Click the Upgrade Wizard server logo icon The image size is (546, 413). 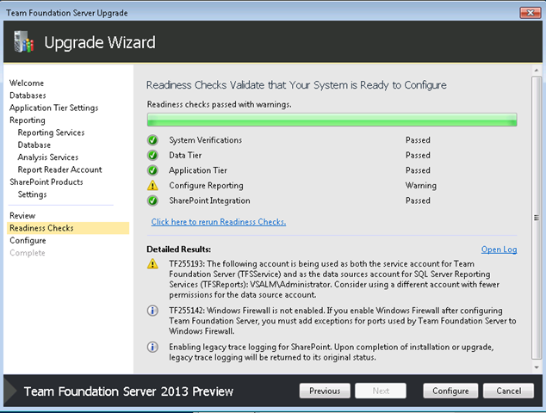click(23, 42)
